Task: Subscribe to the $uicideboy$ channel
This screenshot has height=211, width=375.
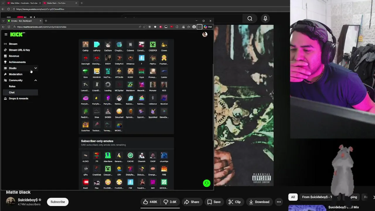Action: coord(58,202)
